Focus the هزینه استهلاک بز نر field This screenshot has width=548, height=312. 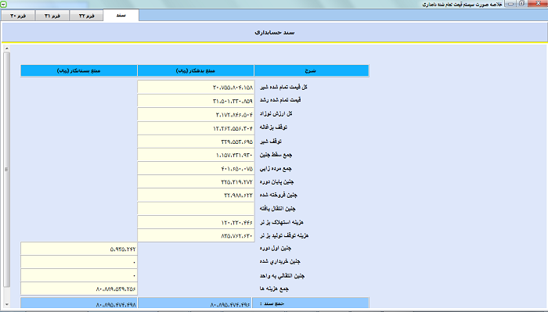pos(196,222)
